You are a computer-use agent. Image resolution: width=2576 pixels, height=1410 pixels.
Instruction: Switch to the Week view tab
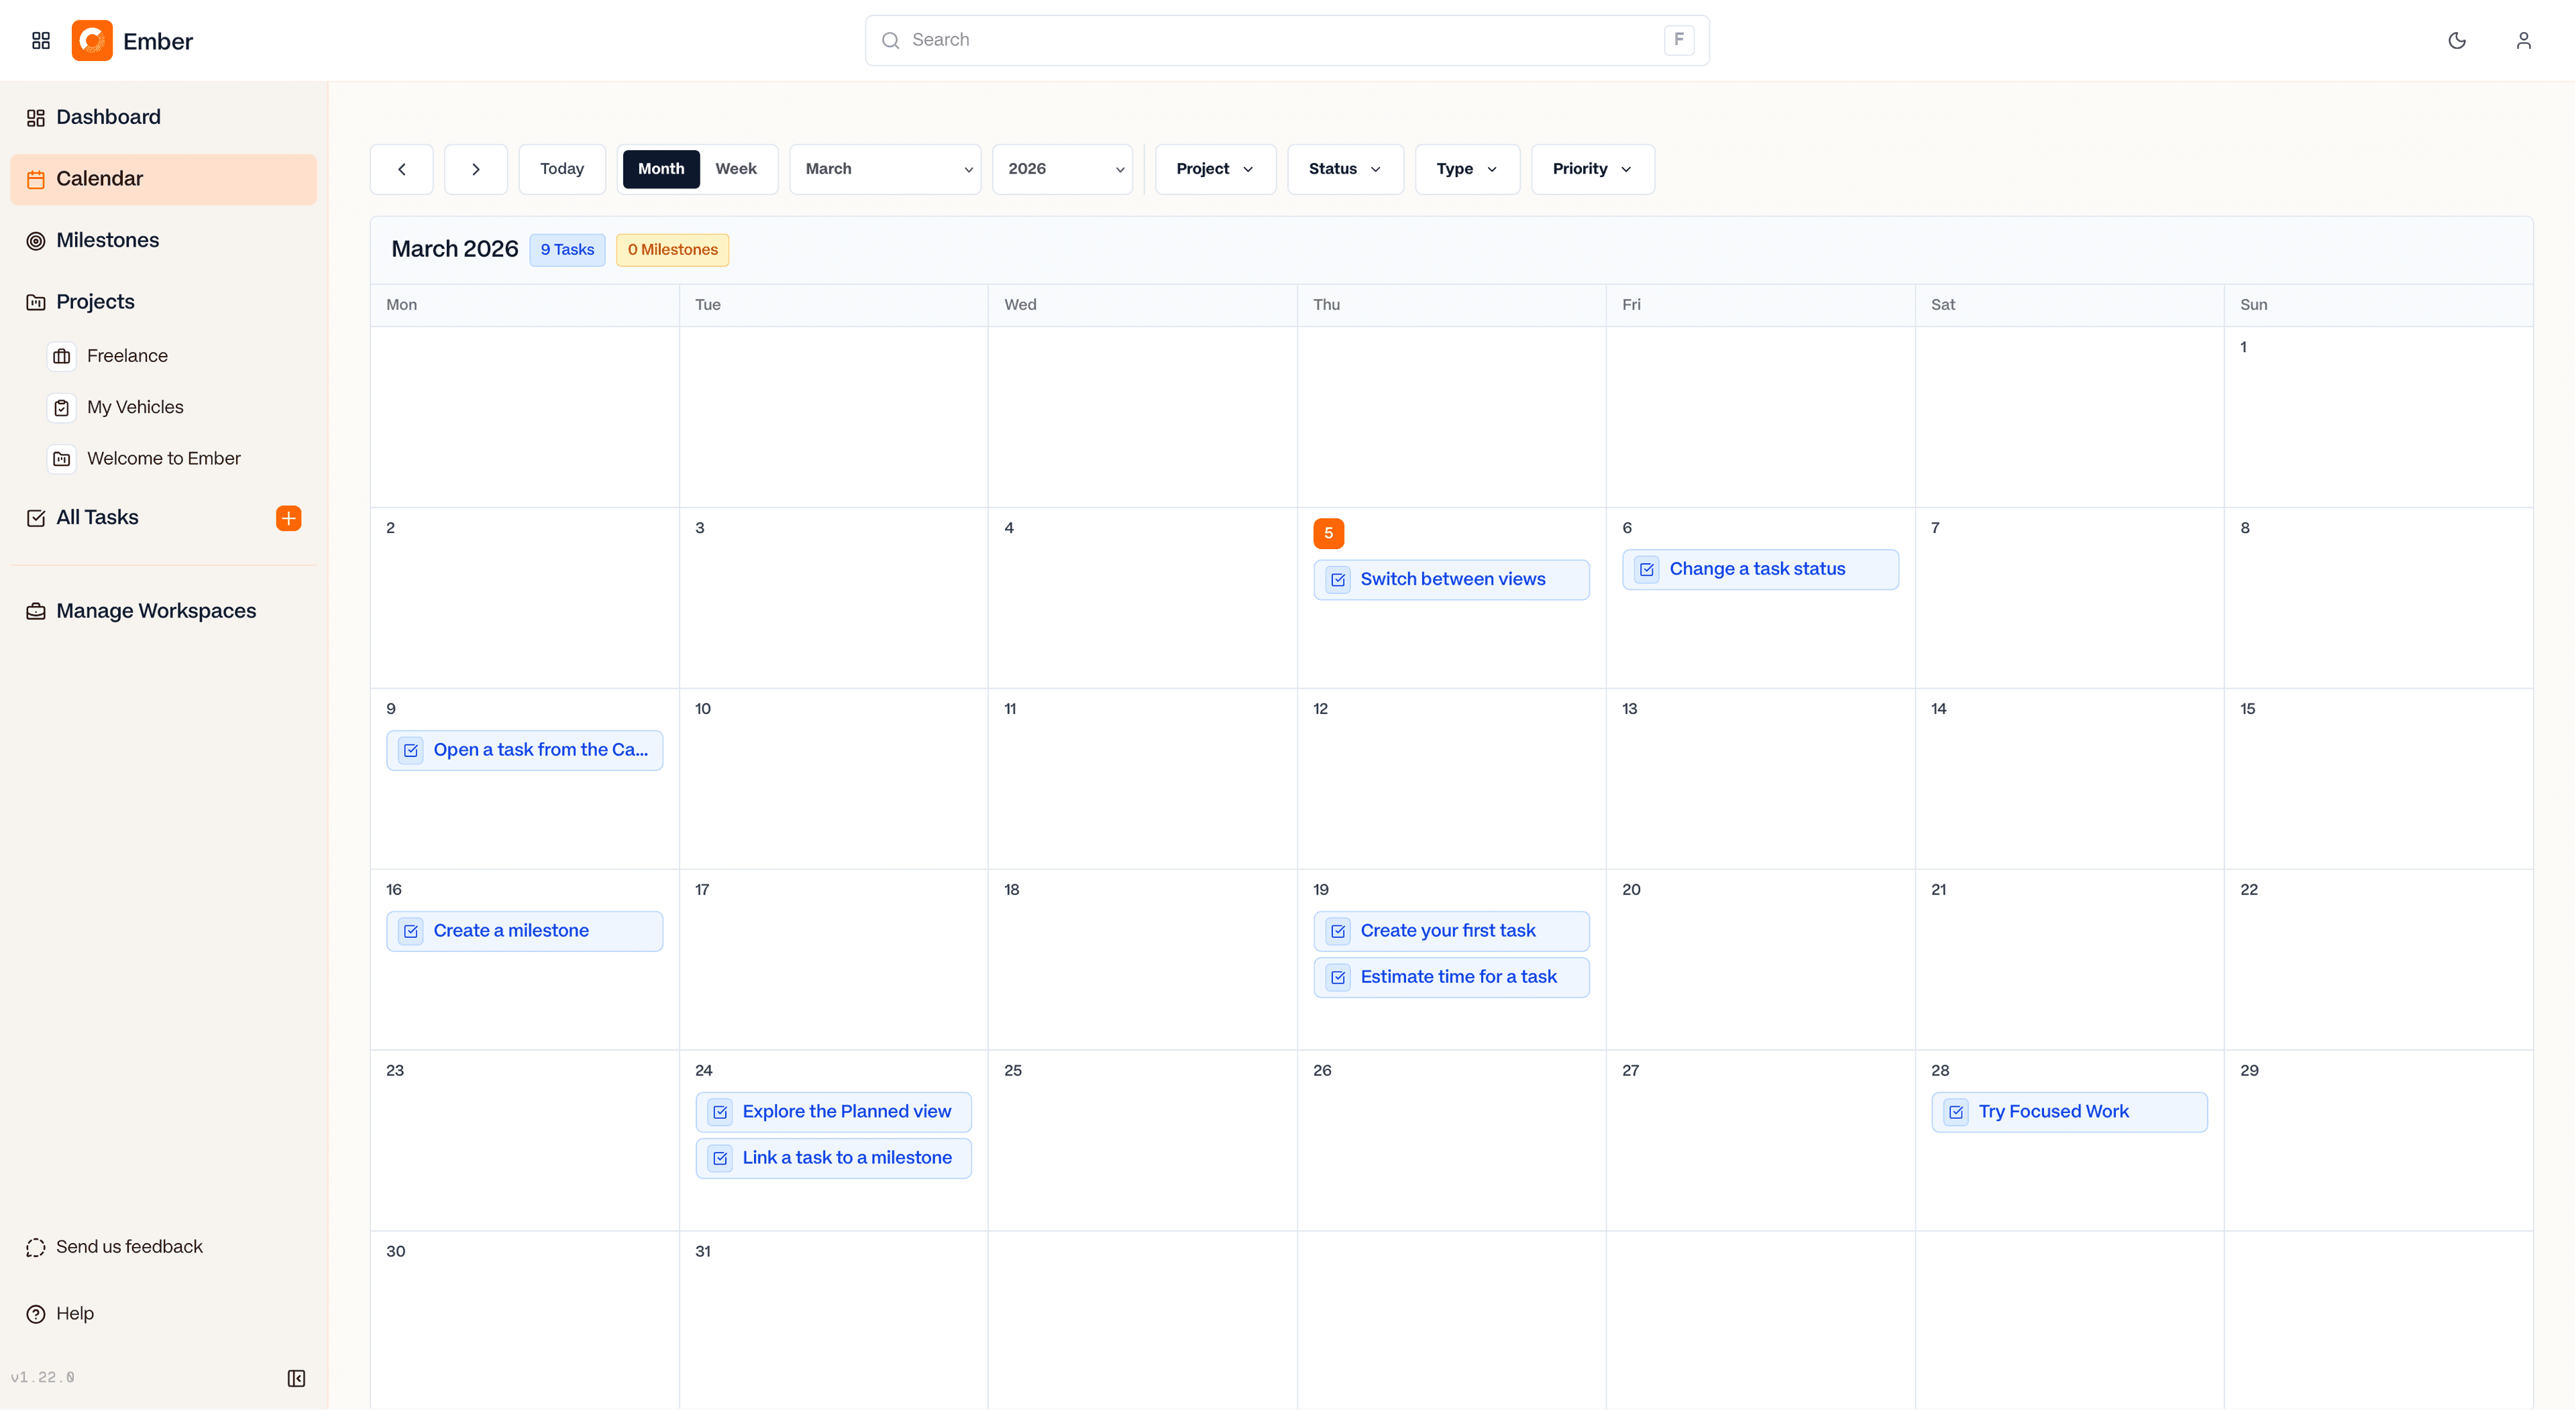pyautogui.click(x=736, y=169)
